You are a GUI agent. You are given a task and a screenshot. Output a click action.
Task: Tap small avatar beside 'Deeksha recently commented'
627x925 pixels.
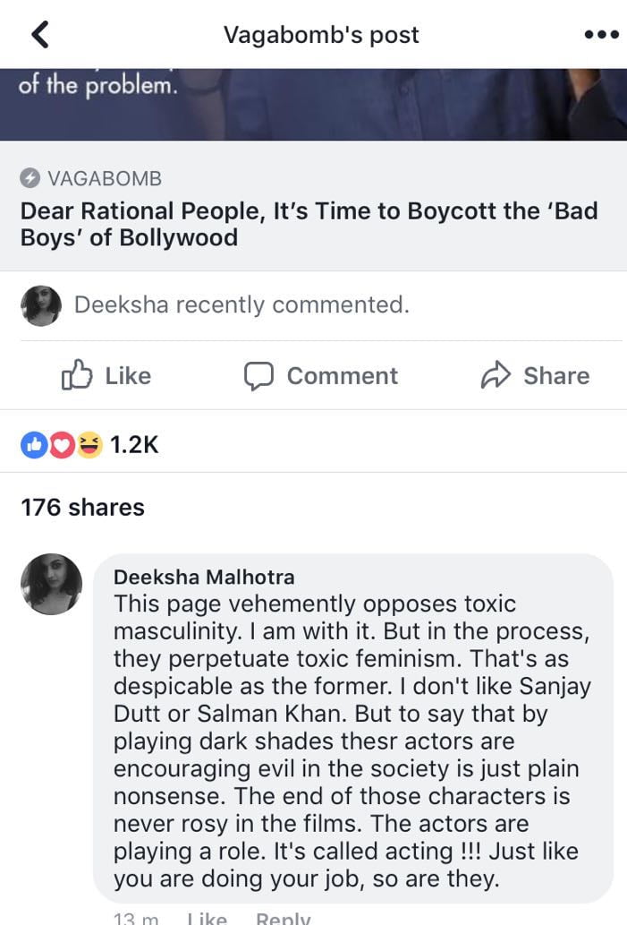coord(40,305)
